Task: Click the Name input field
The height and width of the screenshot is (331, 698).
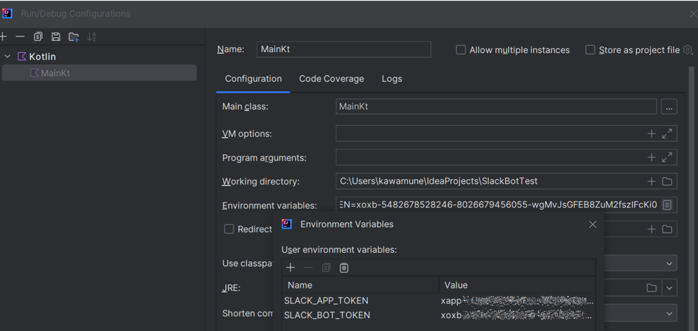Action: 344,49
